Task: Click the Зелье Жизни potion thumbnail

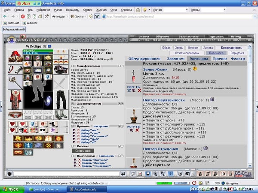Action: (x=133, y=76)
